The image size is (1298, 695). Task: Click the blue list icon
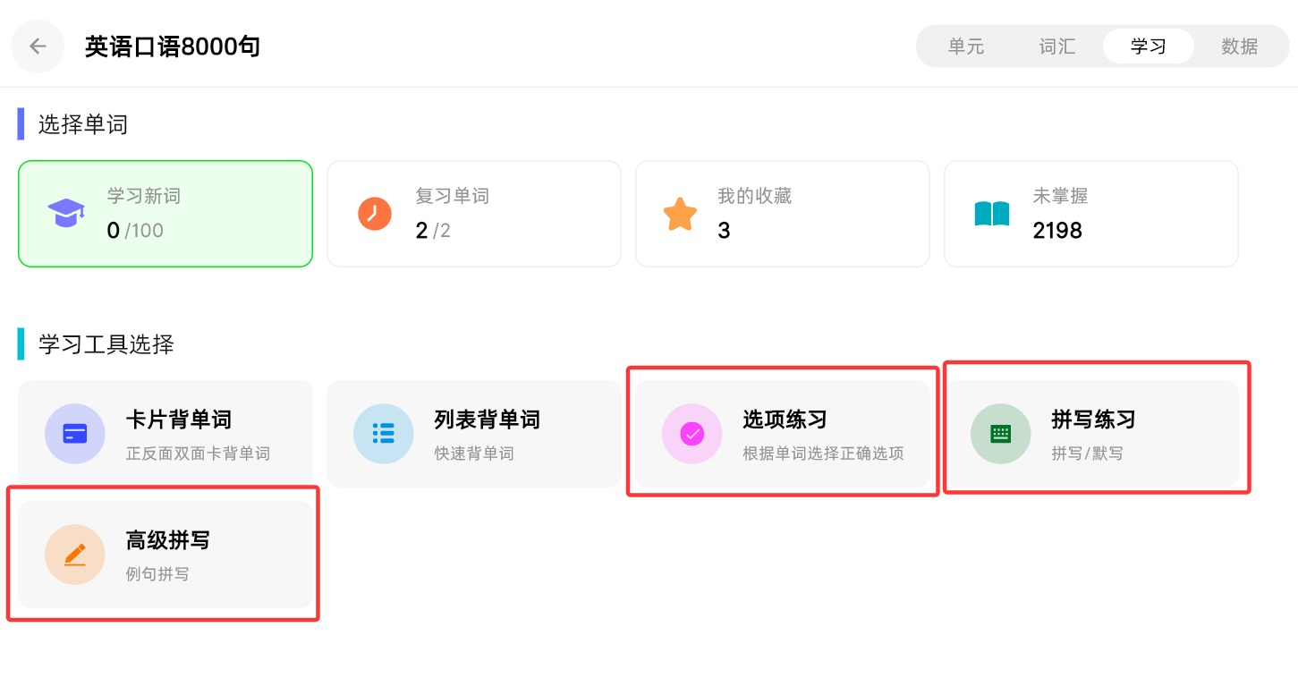384,434
